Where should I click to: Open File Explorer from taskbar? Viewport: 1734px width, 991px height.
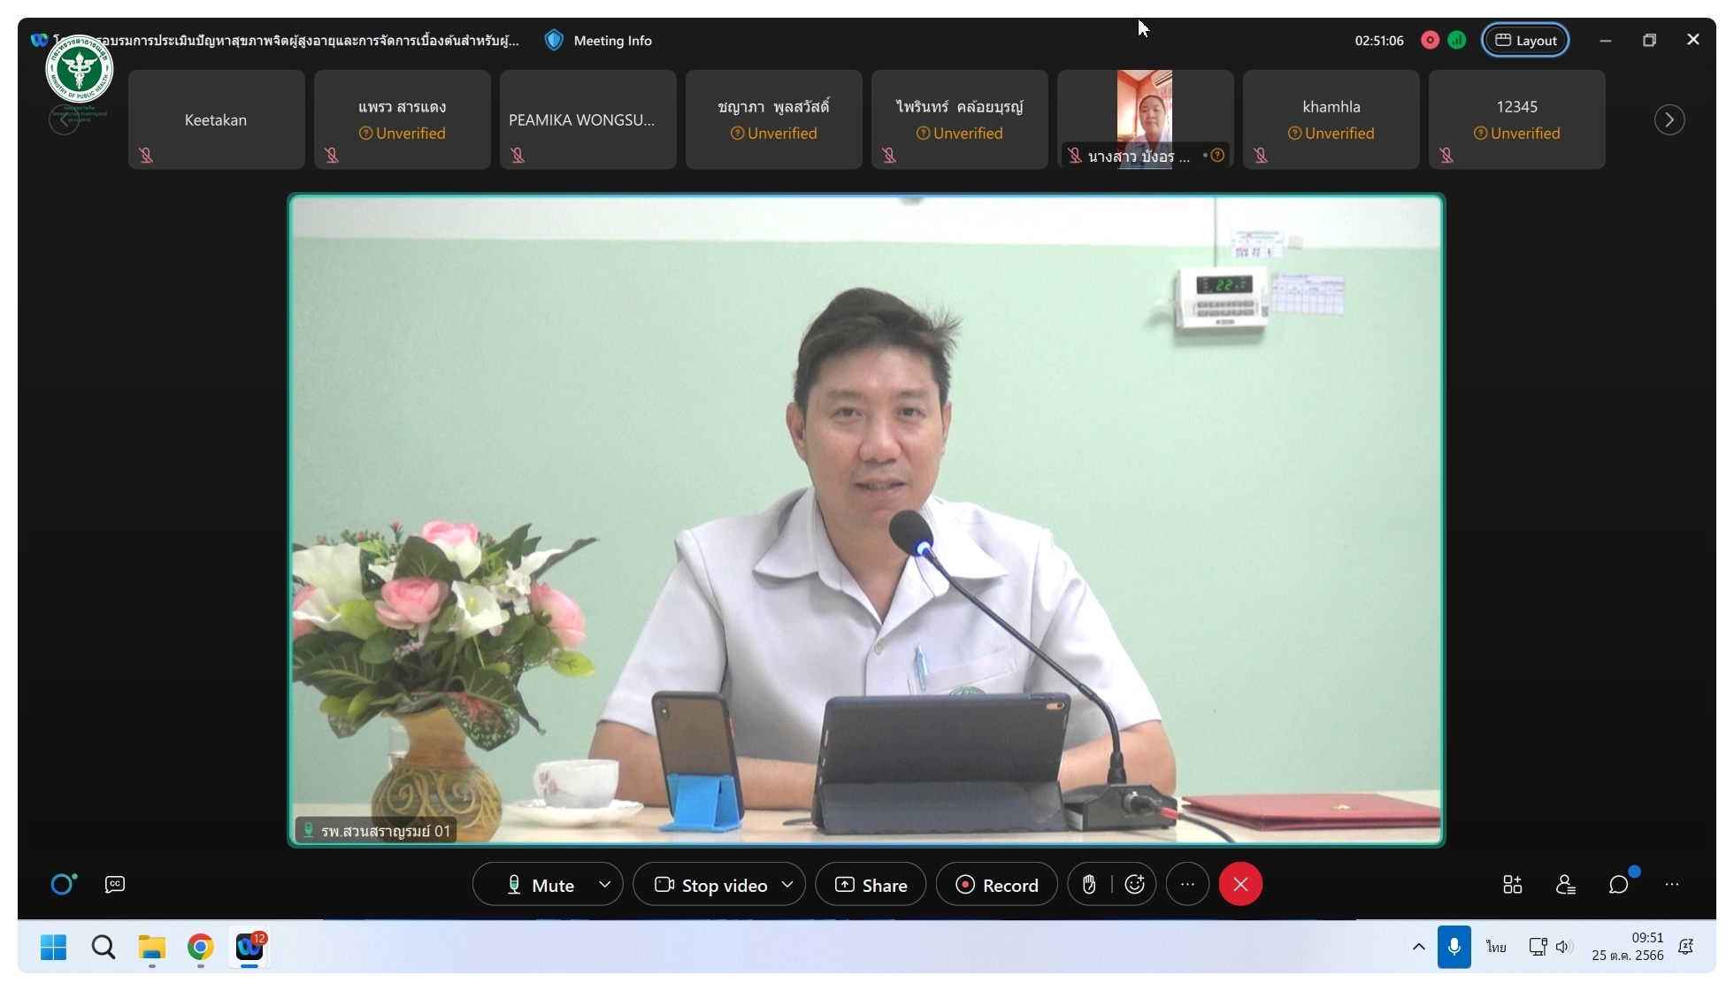click(x=152, y=948)
